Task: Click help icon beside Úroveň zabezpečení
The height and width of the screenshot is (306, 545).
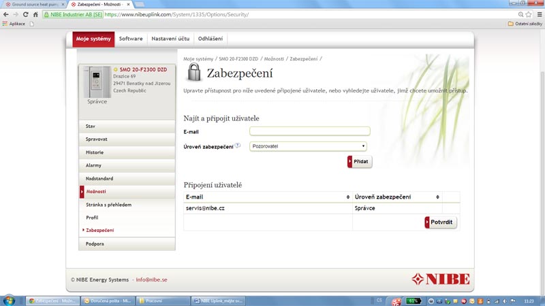Action: coord(237,146)
